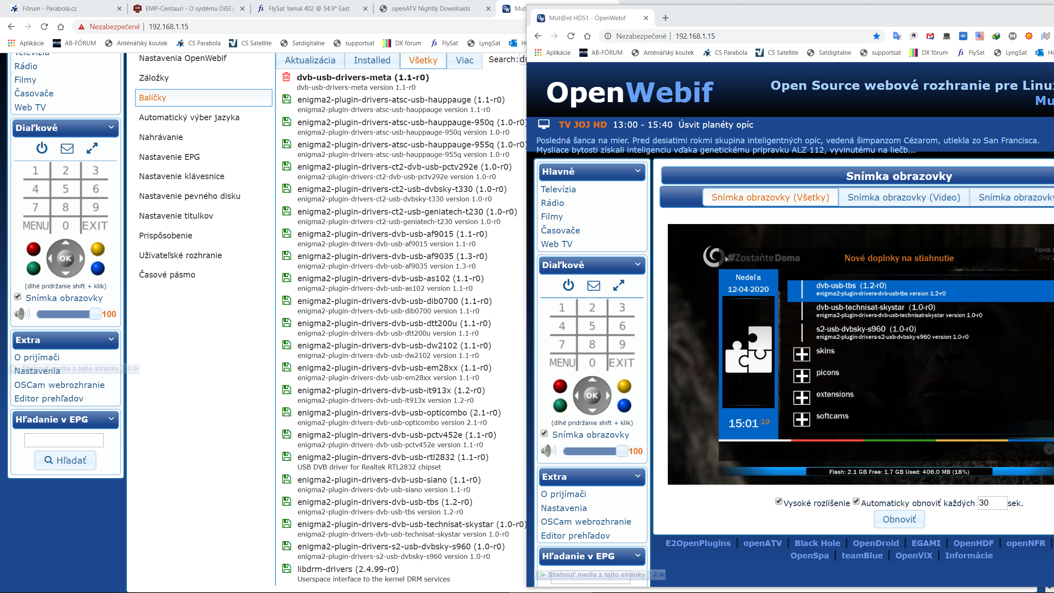Click the speaker mute icon in the right panel
Screen dimensions: 1054x593
(548, 451)
